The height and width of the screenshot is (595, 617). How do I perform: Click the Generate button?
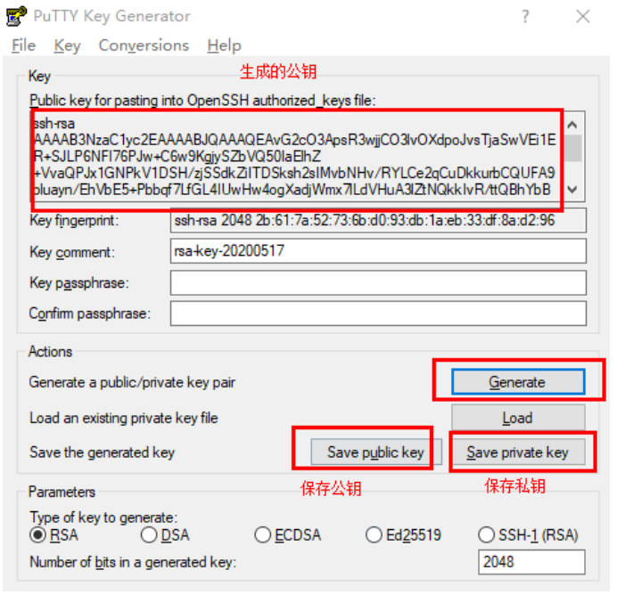pos(518,381)
